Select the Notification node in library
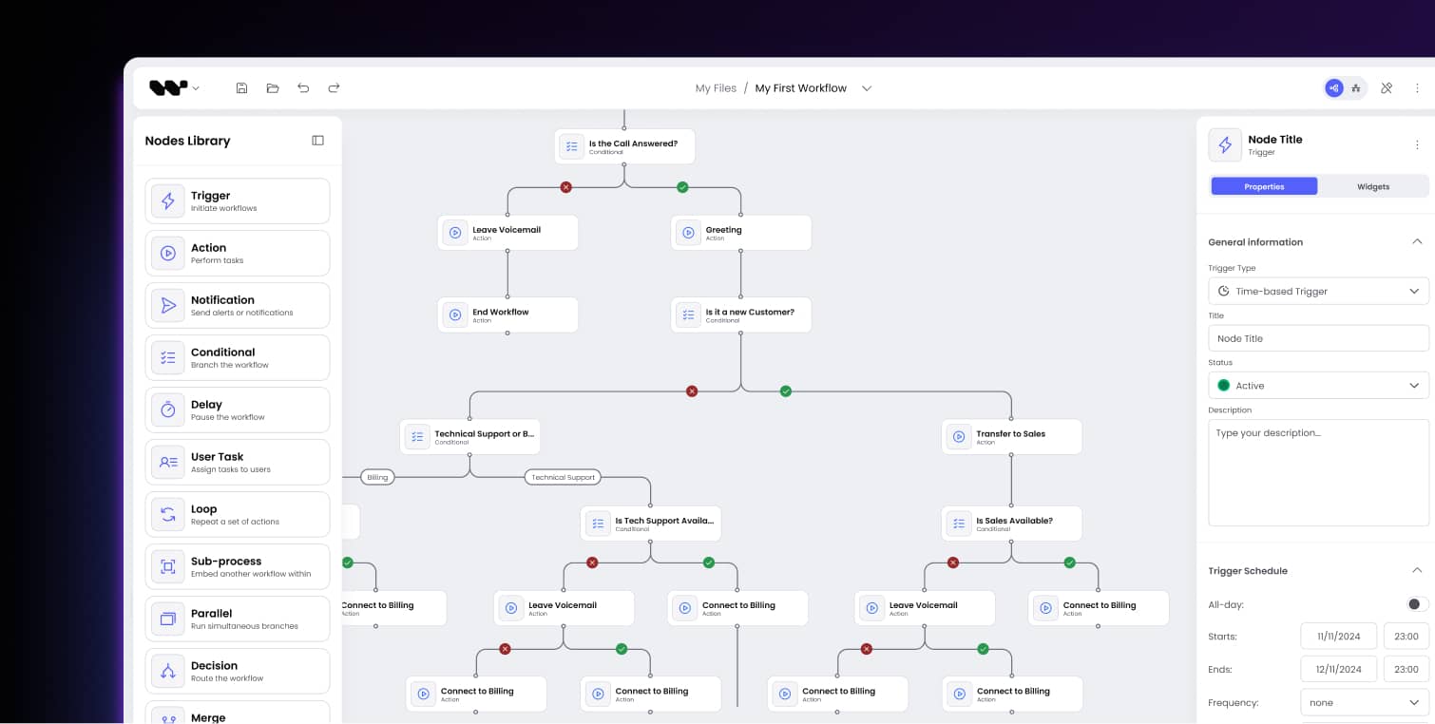1435x724 pixels. pos(238,306)
